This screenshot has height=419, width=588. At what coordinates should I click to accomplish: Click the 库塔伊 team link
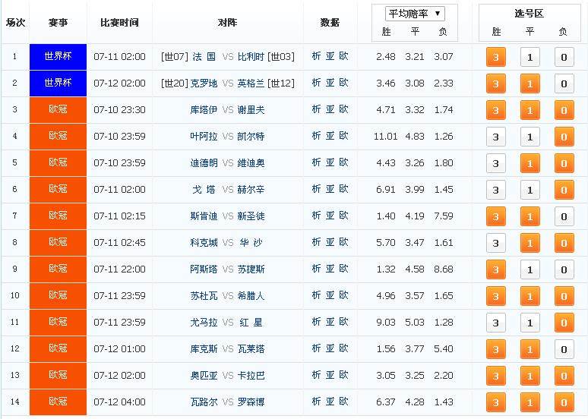pyautogui.click(x=204, y=110)
